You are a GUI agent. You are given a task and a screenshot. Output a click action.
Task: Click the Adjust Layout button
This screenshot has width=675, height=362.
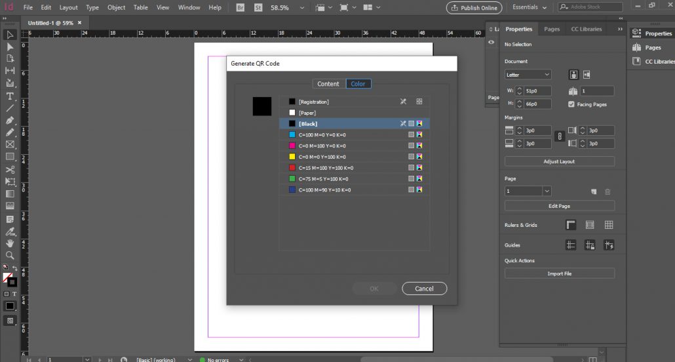click(x=560, y=161)
